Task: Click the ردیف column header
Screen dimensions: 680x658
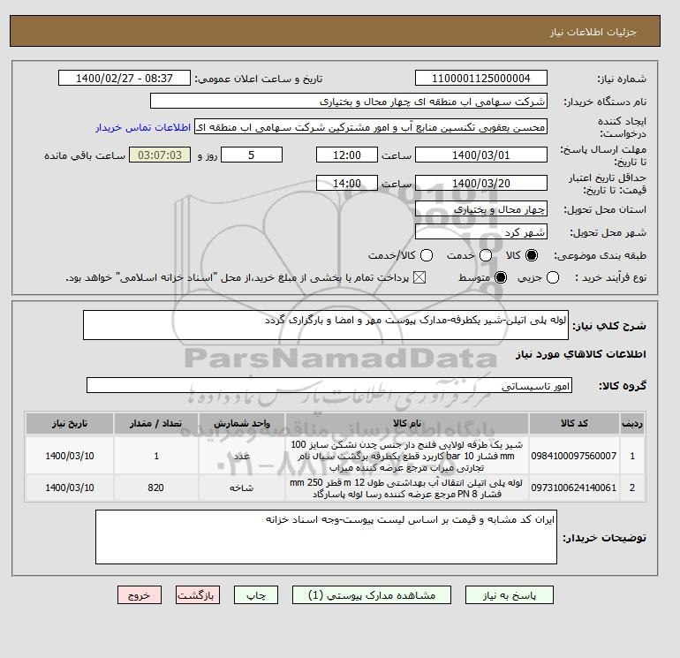Action: (632, 423)
